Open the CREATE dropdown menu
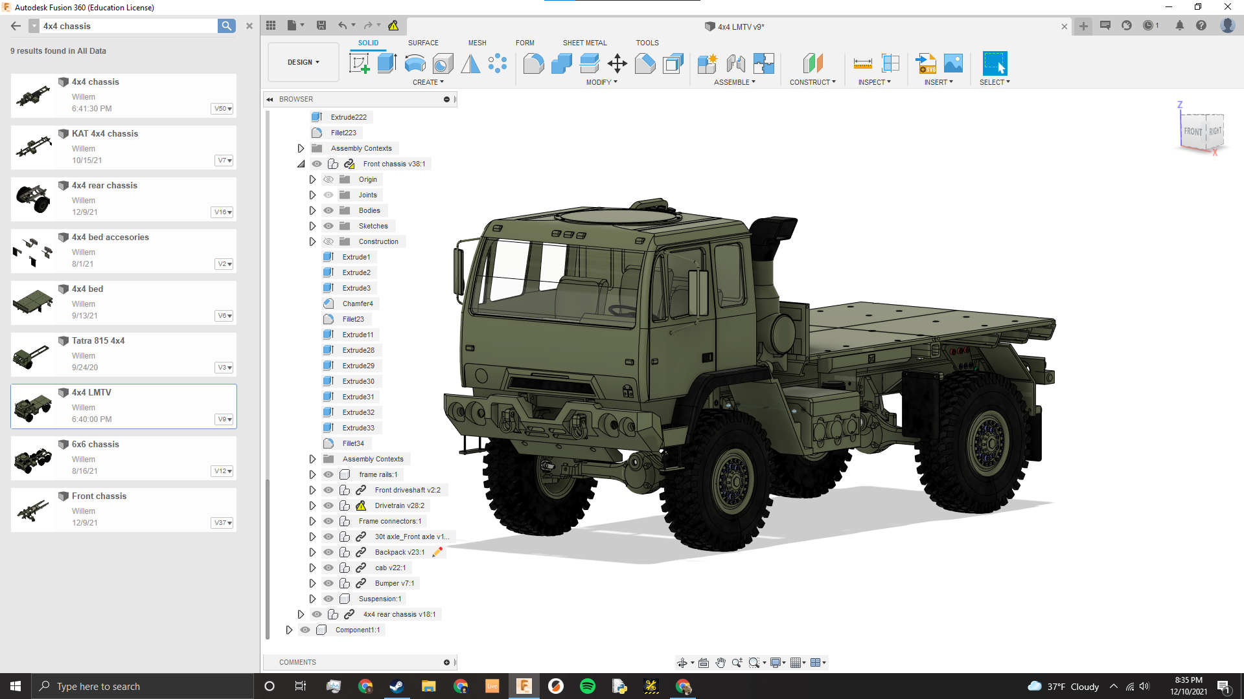Screen dimensions: 1244x699 pos(428,82)
